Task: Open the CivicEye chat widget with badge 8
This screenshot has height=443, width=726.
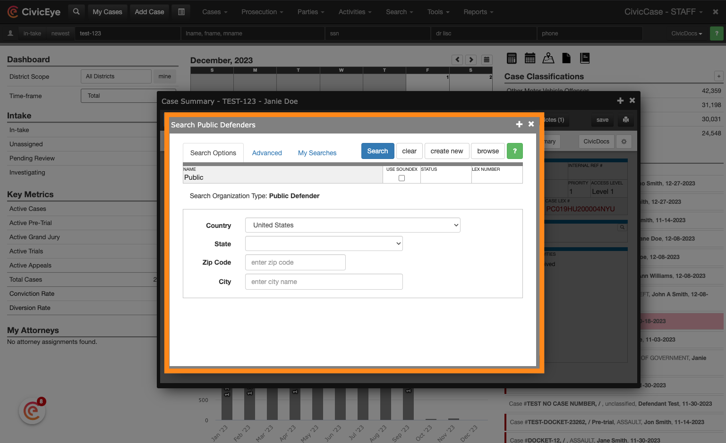Action: click(x=32, y=411)
